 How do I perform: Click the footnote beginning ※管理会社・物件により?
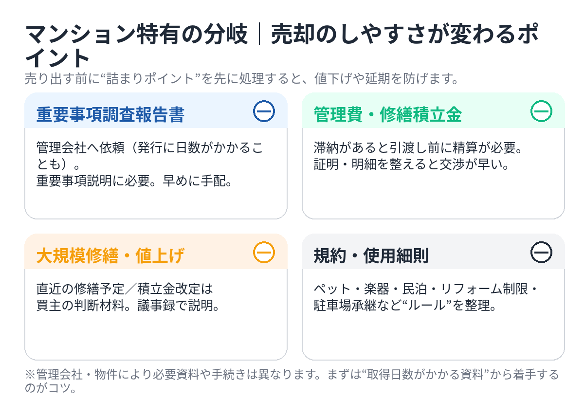pyautogui.click(x=292, y=375)
